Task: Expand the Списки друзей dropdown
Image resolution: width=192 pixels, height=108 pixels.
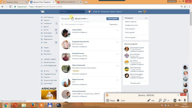Action: 131,37
